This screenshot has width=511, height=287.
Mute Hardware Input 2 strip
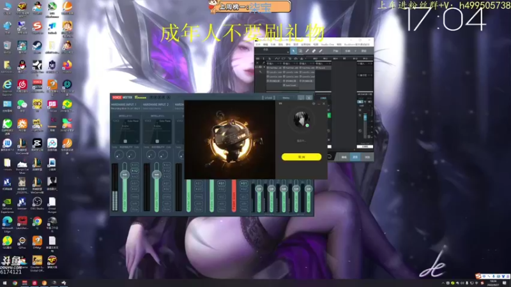click(x=167, y=210)
